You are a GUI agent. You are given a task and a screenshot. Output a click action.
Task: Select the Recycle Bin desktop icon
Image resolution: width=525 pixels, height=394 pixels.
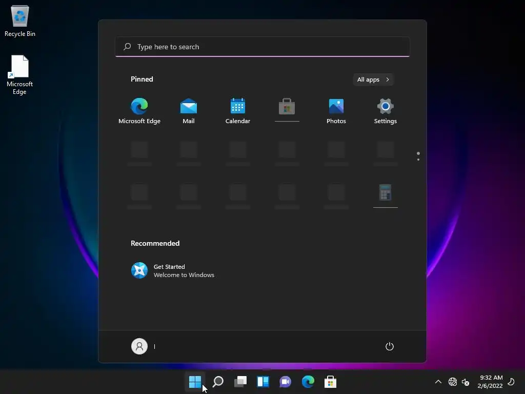point(20,21)
